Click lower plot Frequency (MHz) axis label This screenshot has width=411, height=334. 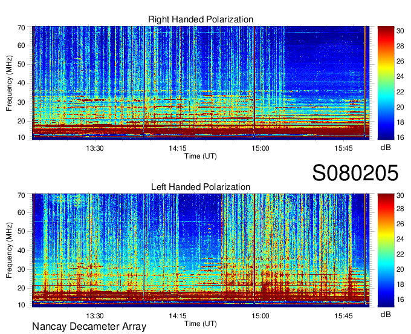pos(9,250)
